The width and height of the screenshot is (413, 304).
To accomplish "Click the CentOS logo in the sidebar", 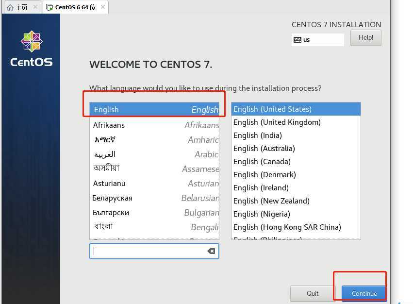I will click(x=32, y=49).
